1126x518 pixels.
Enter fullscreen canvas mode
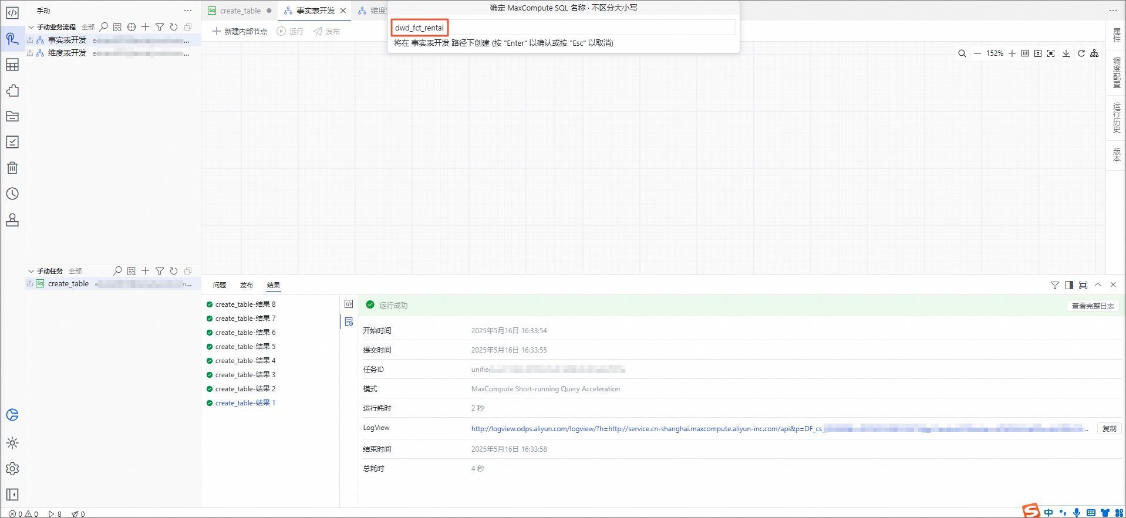1051,53
